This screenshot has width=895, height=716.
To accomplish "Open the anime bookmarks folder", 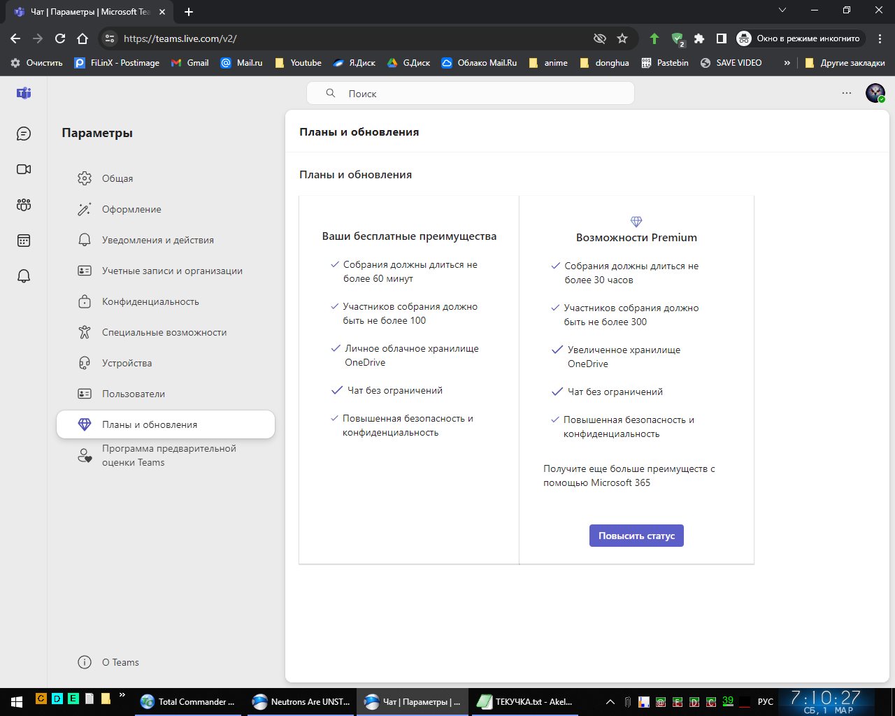I will [548, 63].
